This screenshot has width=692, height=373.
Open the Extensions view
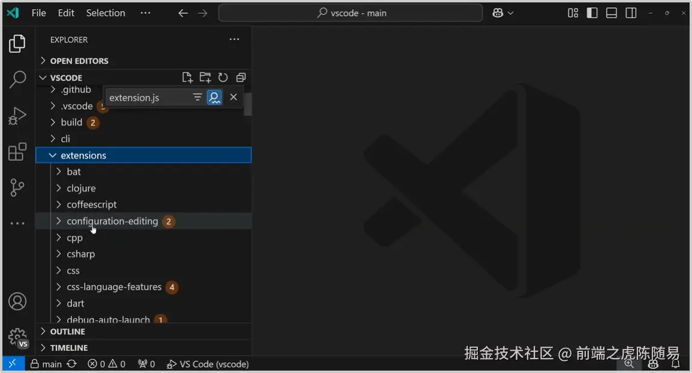[17, 151]
